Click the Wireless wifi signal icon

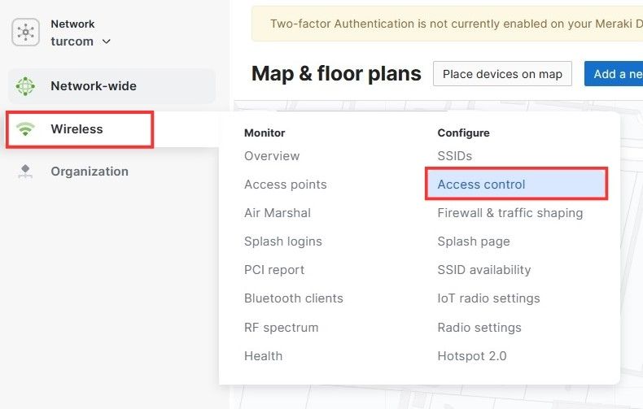pyautogui.click(x=26, y=129)
